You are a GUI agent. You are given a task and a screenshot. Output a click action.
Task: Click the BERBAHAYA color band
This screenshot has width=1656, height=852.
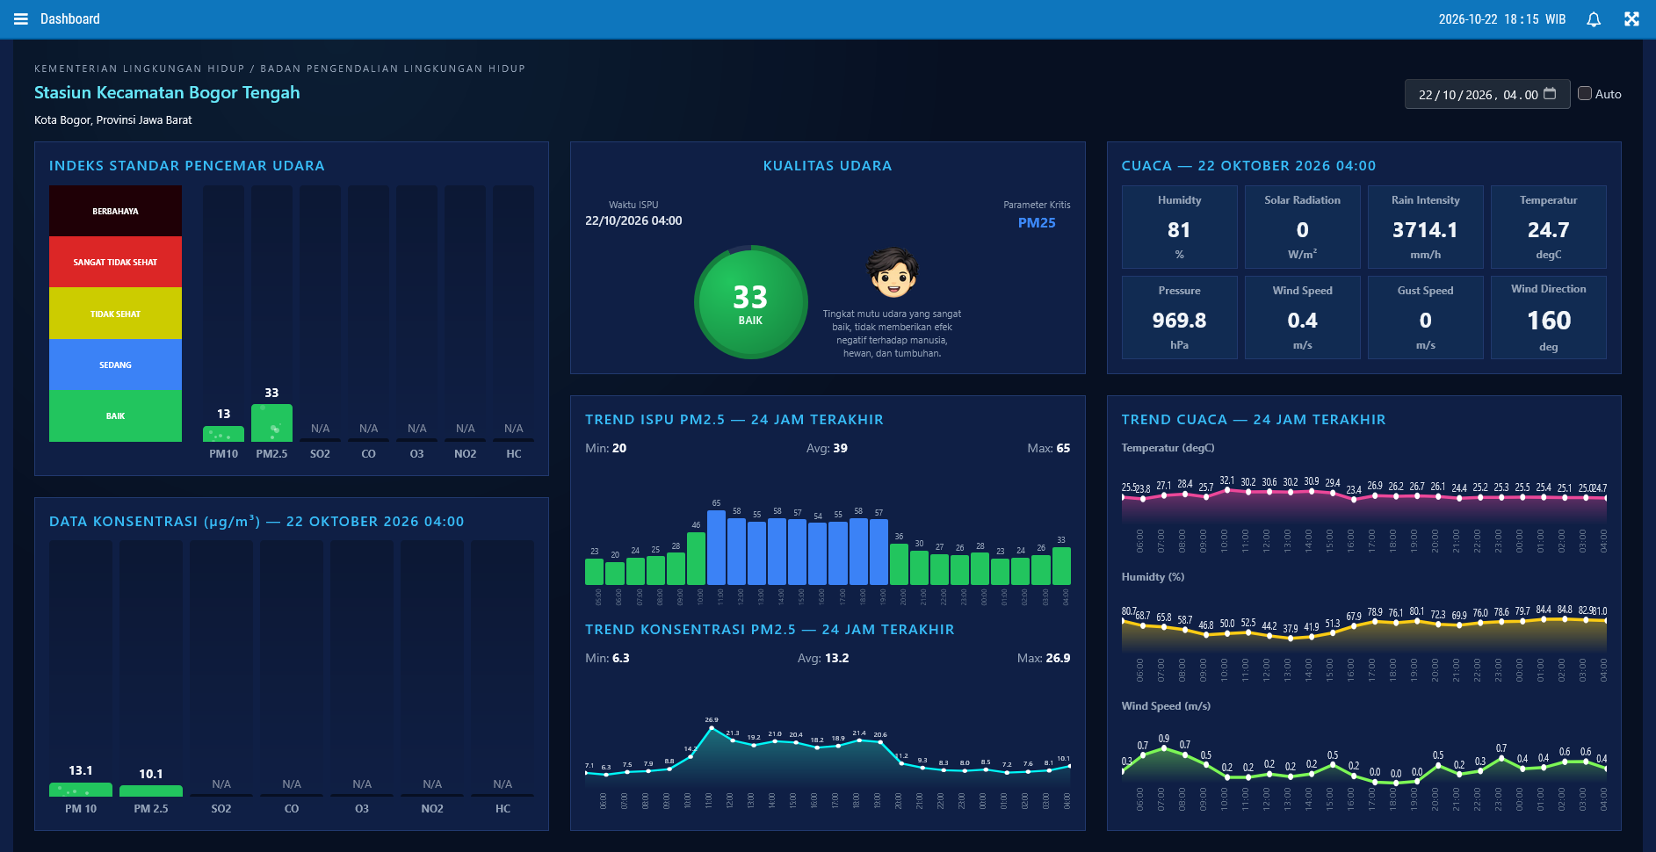coord(115,211)
